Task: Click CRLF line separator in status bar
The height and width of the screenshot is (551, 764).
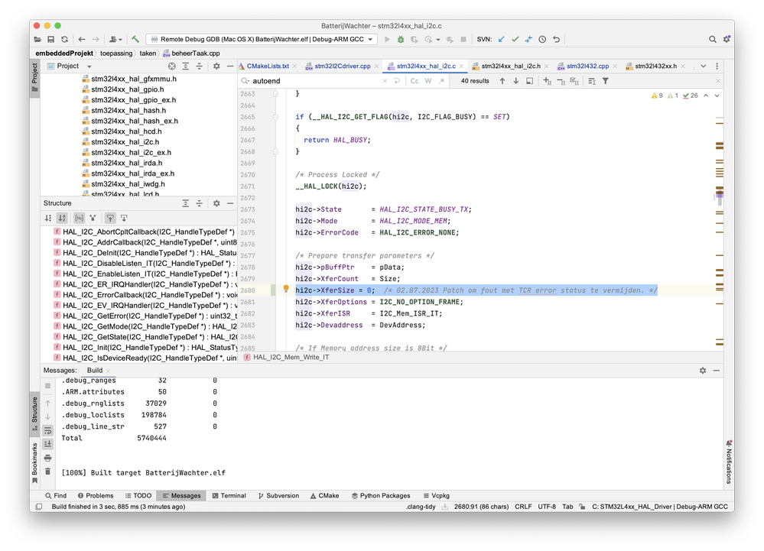Action: [523, 507]
